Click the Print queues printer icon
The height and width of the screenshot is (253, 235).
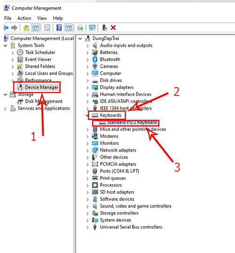pyautogui.click(x=95, y=178)
